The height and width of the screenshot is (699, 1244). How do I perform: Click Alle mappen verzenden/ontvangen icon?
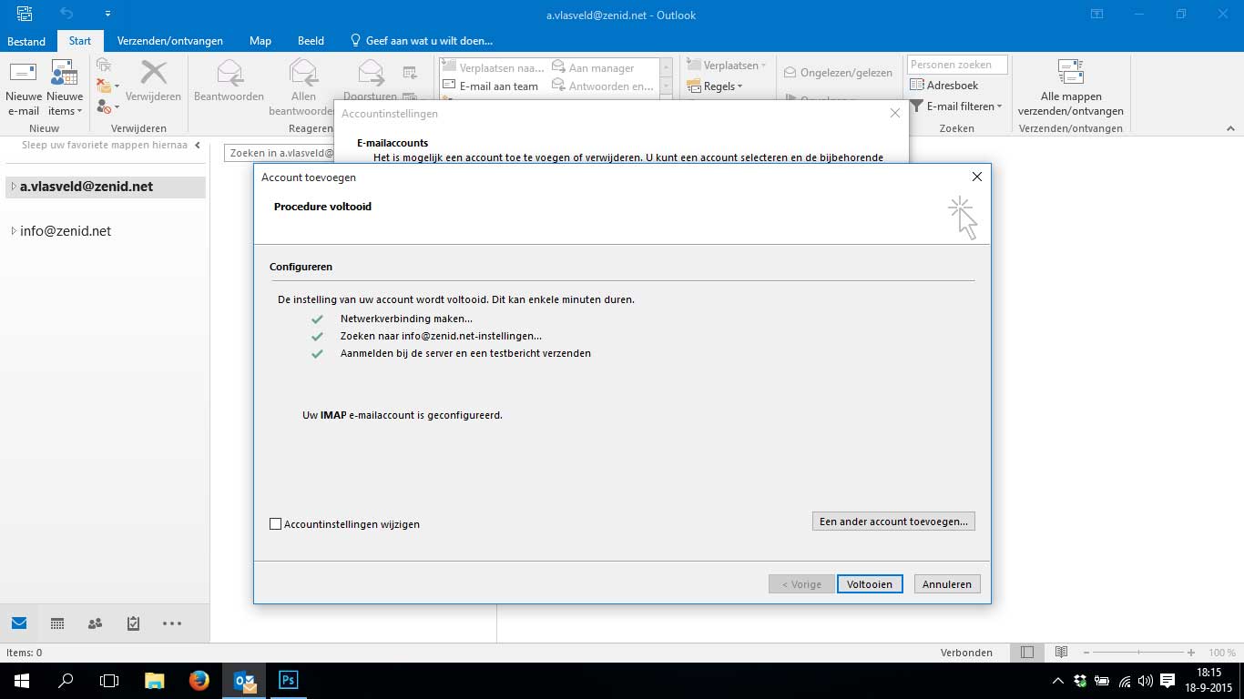pos(1070,72)
